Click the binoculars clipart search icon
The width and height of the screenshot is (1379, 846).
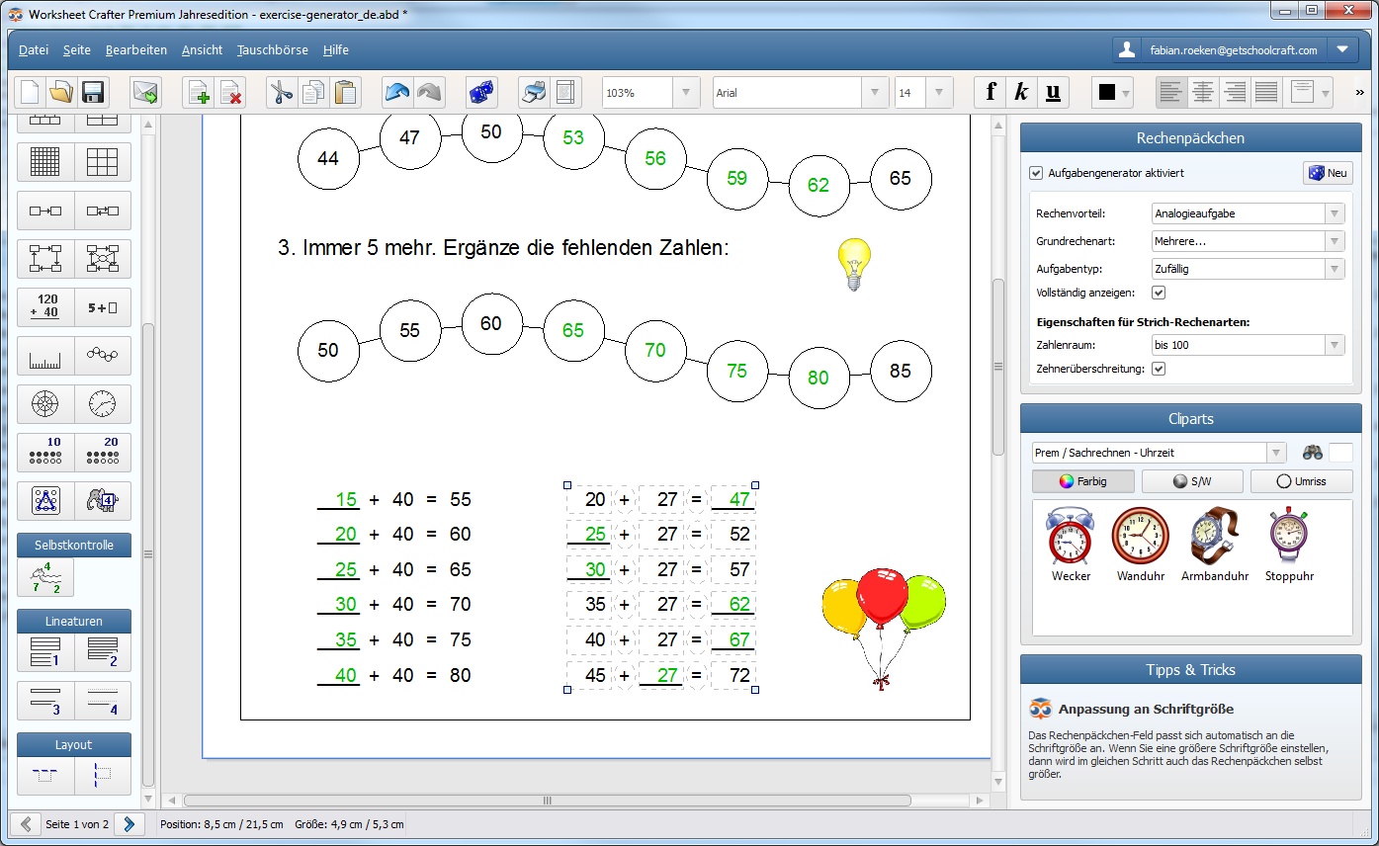click(x=1313, y=453)
